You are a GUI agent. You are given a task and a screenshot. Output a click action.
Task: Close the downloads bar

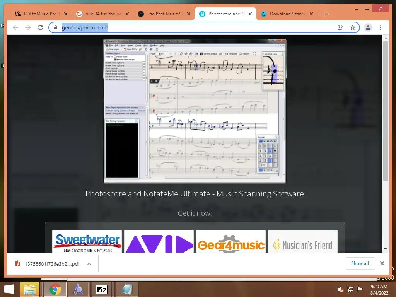382,263
